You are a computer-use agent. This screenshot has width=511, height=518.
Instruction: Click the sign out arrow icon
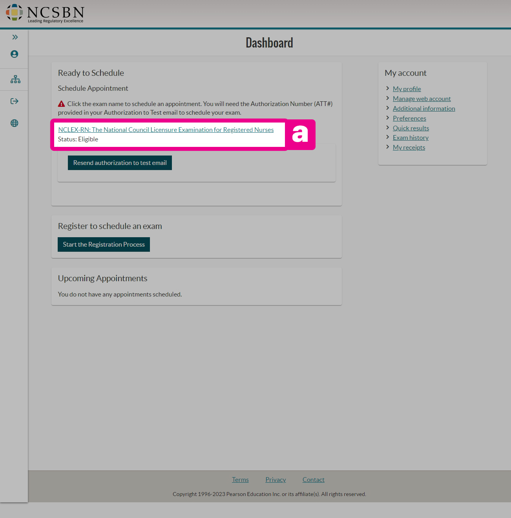[x=15, y=101]
